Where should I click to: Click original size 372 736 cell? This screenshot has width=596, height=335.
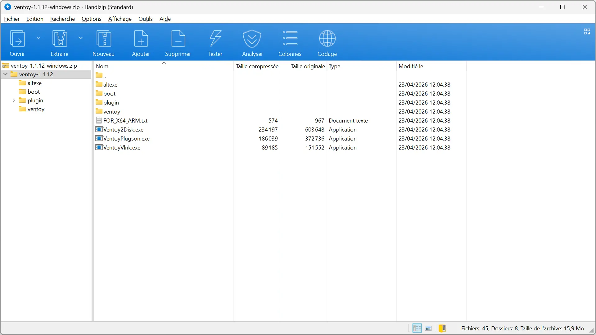(x=315, y=138)
